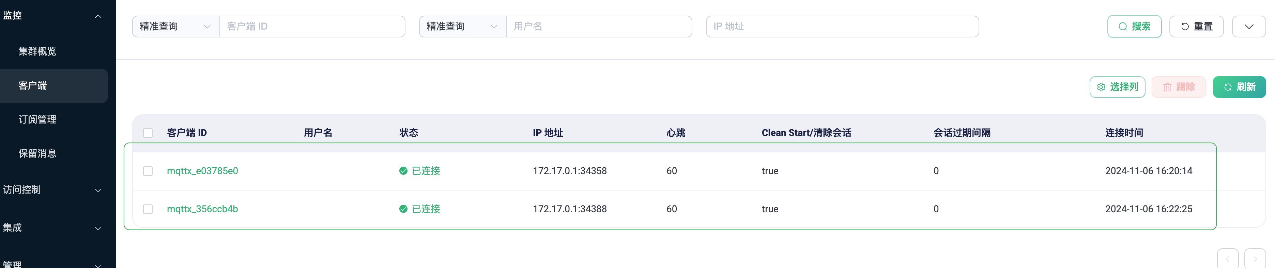Click connected status icon for mqttx_e03785e0
This screenshot has height=268, width=1275.
(x=403, y=171)
